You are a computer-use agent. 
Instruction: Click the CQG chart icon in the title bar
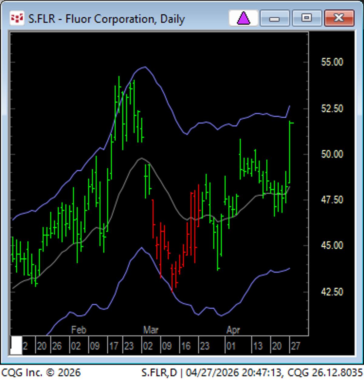coord(17,19)
